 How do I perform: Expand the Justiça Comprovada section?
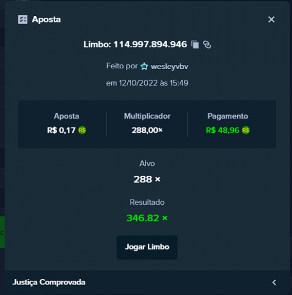tap(147, 283)
